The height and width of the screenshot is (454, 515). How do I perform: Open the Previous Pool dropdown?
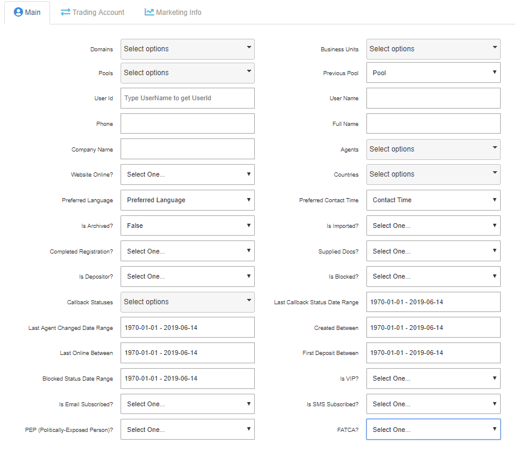433,73
